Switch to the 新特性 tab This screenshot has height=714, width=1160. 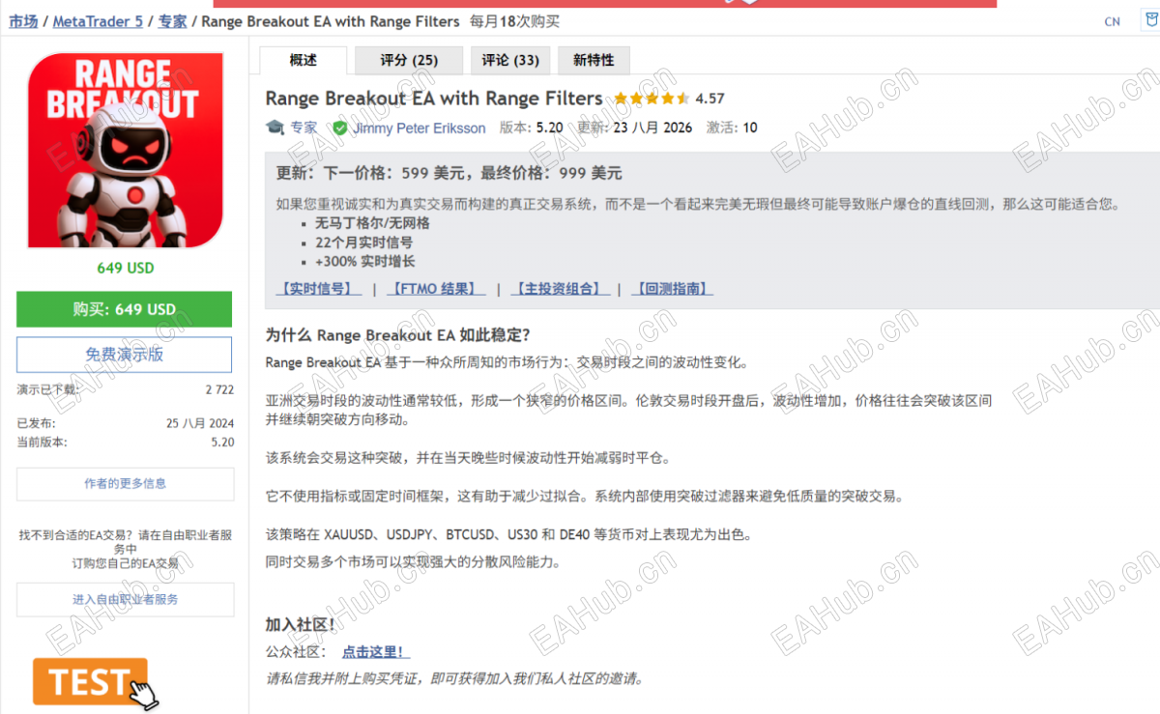point(594,60)
